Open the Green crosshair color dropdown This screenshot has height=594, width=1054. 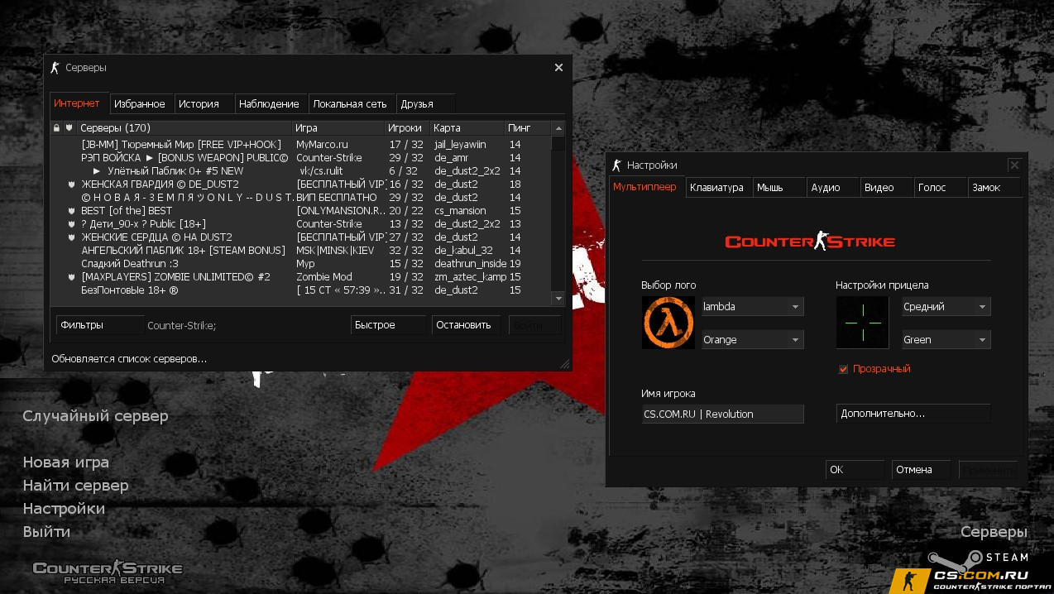coord(946,340)
